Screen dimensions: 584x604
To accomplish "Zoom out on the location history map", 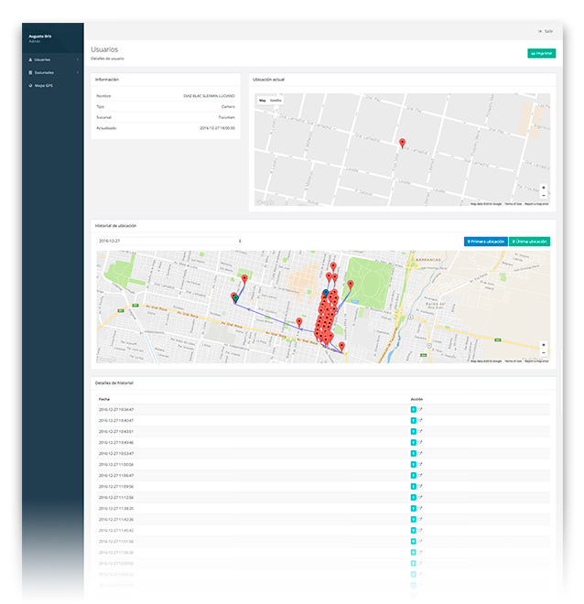I will tap(544, 352).
